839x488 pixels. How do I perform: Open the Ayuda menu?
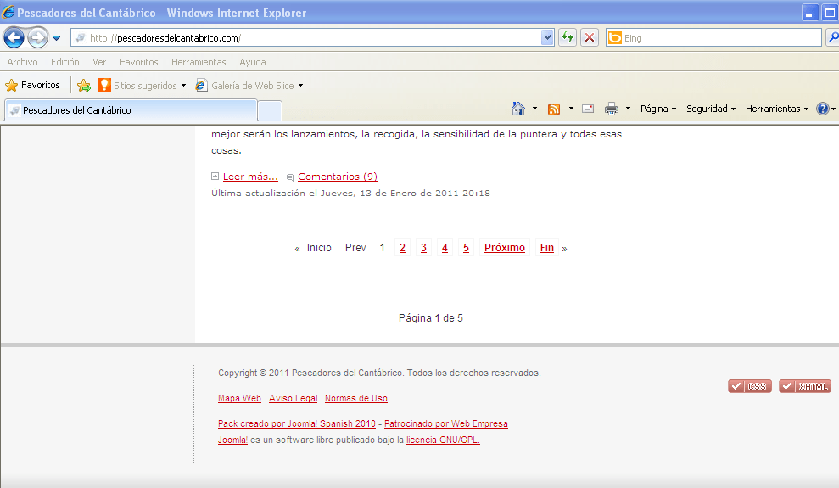pyautogui.click(x=253, y=62)
